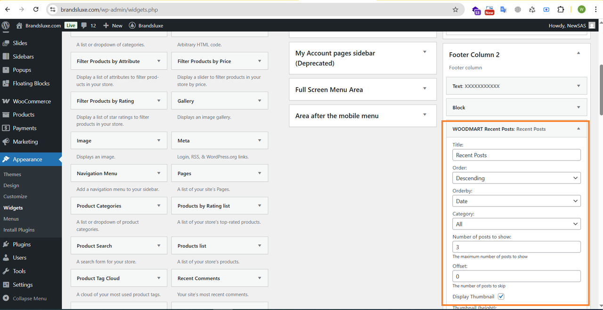This screenshot has width=603, height=310.
Task: Click the Settings sliders icon in sidebar
Action: 6,285
